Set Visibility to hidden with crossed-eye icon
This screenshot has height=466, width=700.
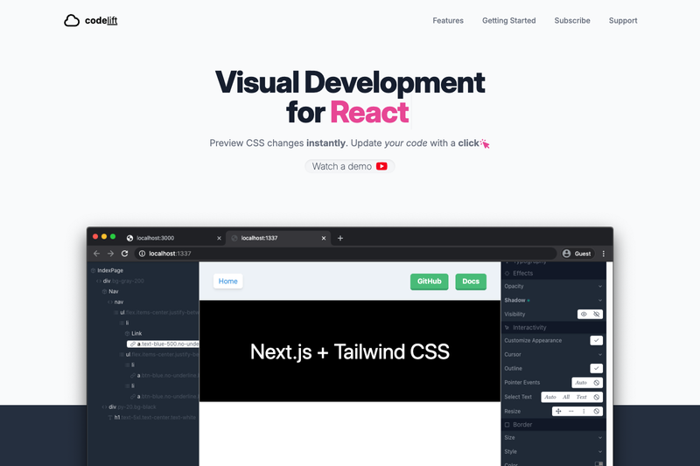click(x=597, y=314)
